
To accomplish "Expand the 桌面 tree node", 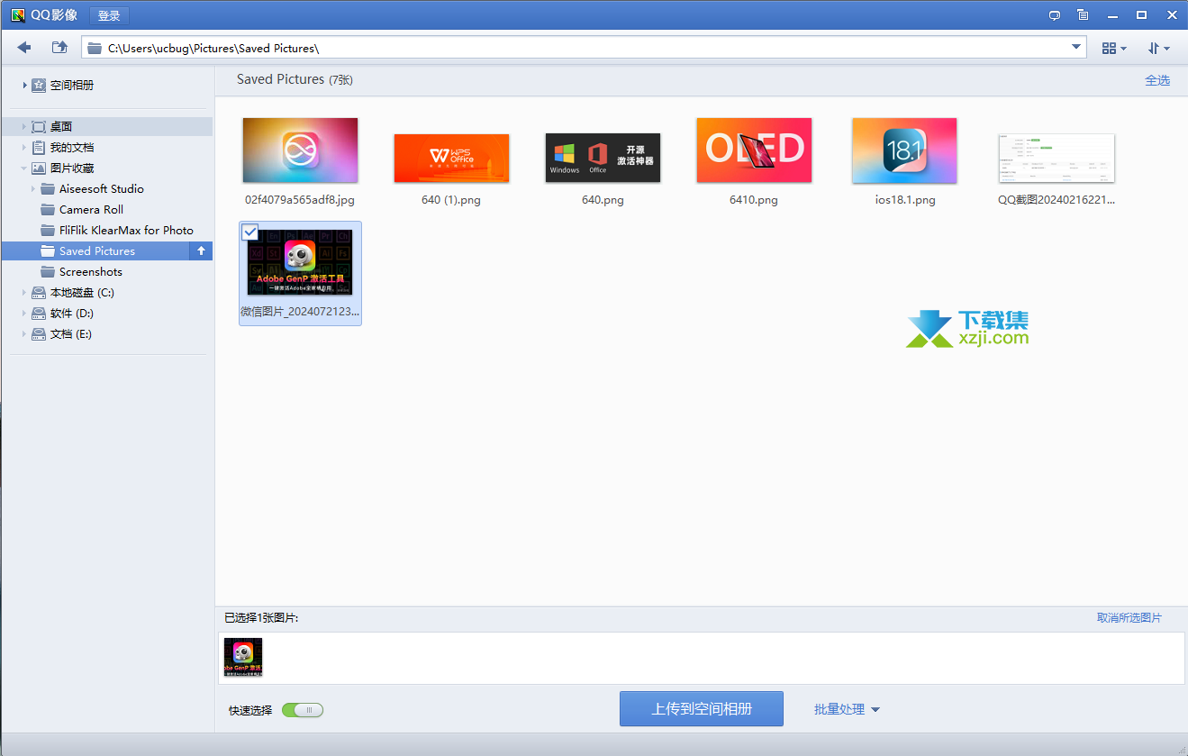I will pos(24,127).
